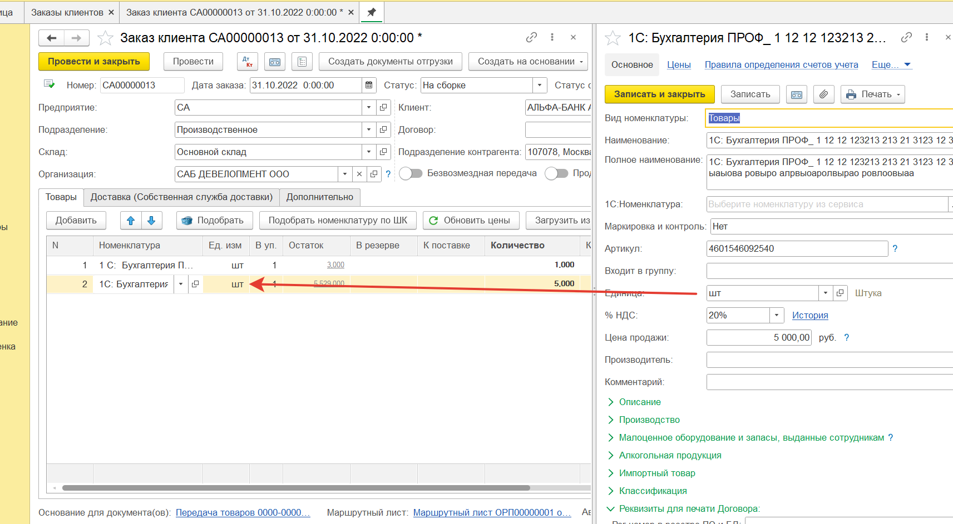This screenshot has width=953, height=524.
Task: Copy link icon in Заказ клиента header
Action: [531, 37]
